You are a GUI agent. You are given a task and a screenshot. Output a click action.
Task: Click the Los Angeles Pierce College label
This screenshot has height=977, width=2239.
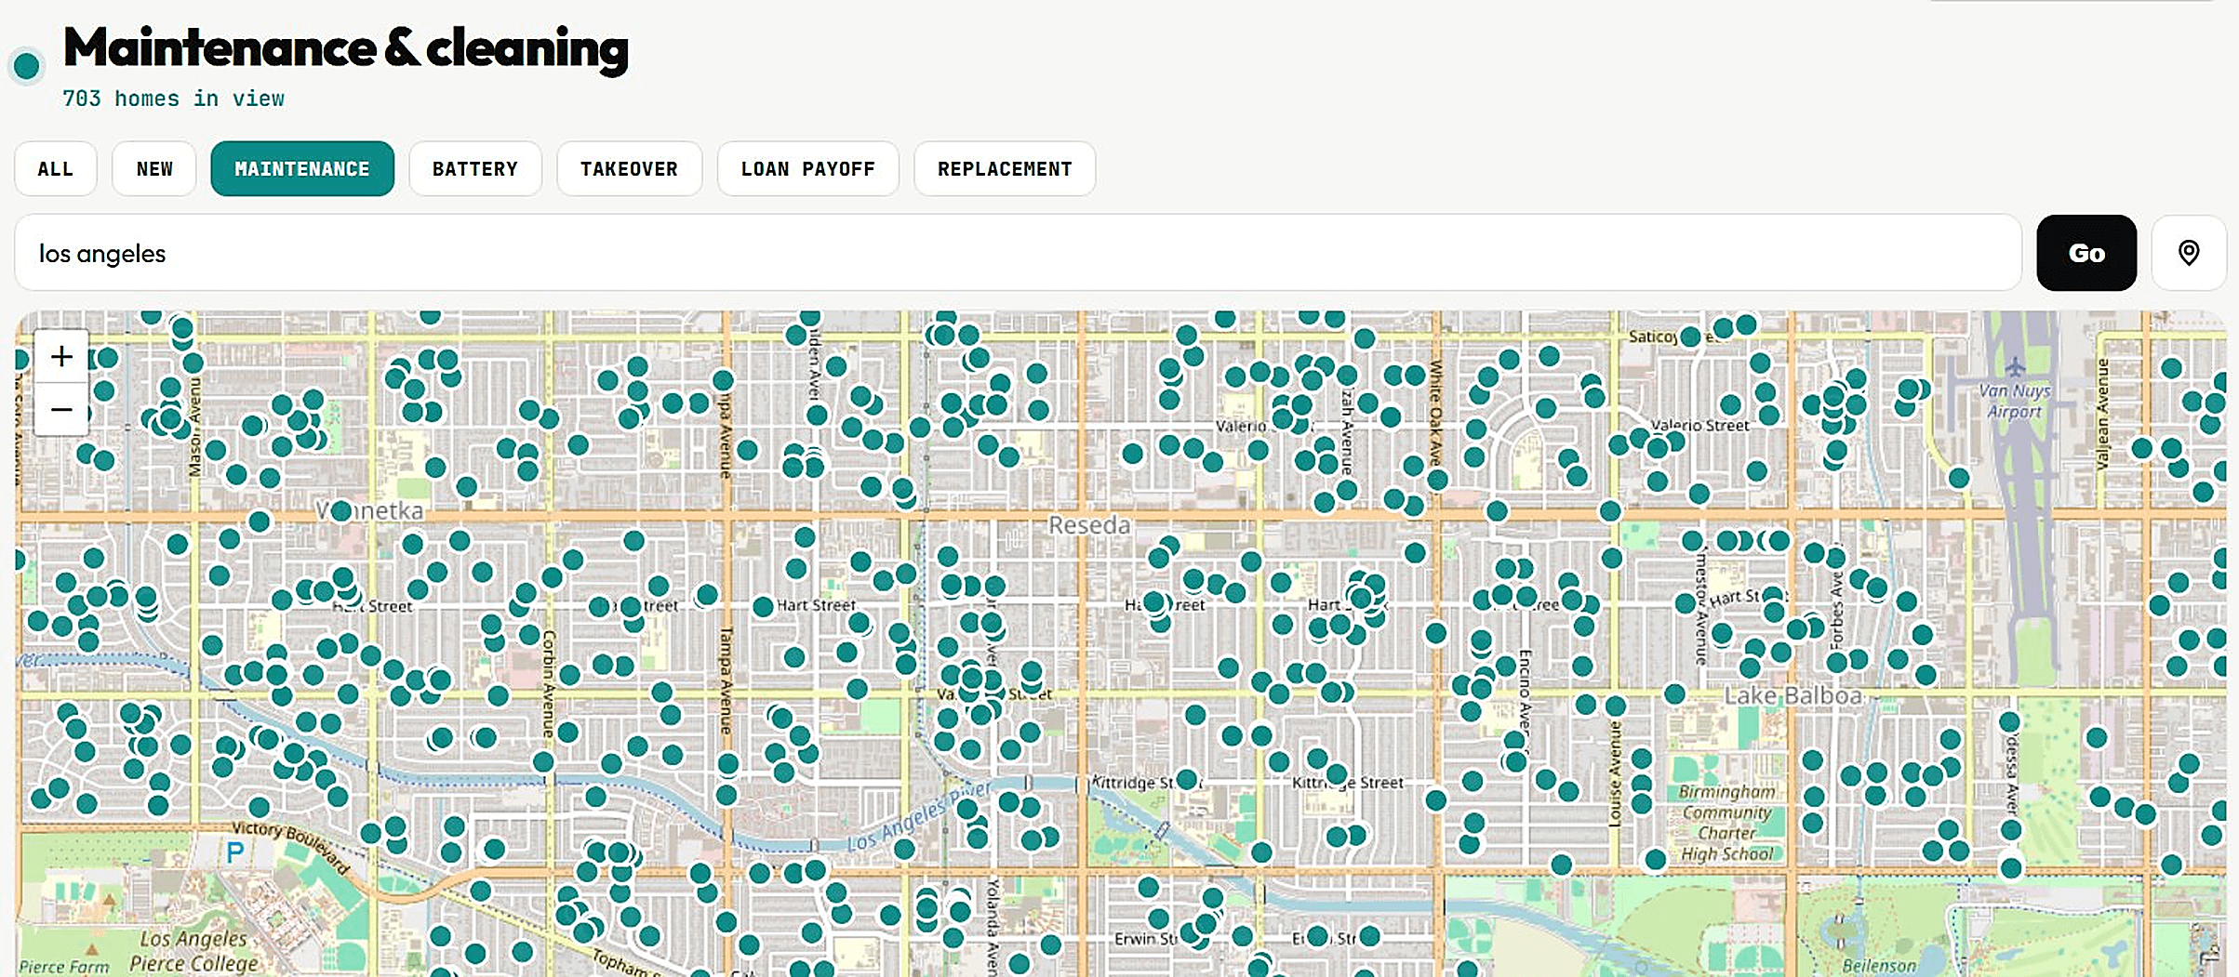[193, 951]
